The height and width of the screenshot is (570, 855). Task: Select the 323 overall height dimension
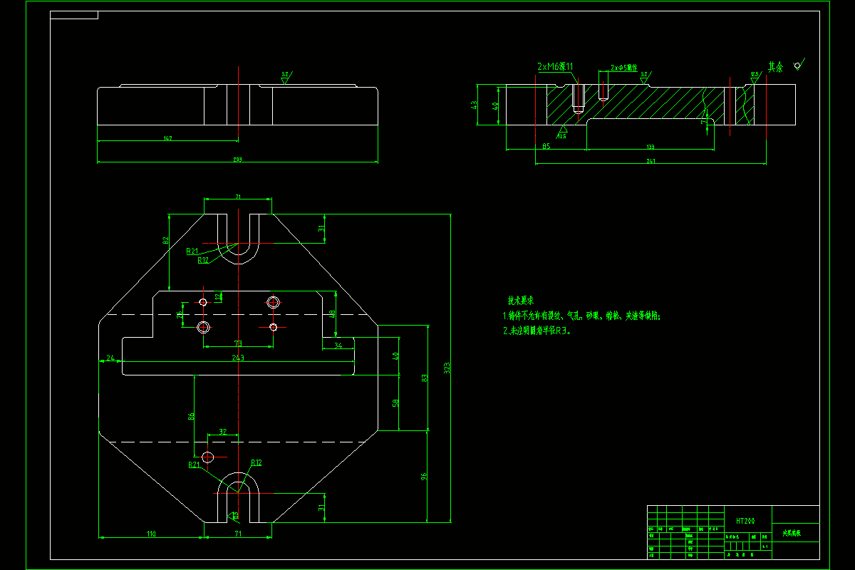point(447,368)
